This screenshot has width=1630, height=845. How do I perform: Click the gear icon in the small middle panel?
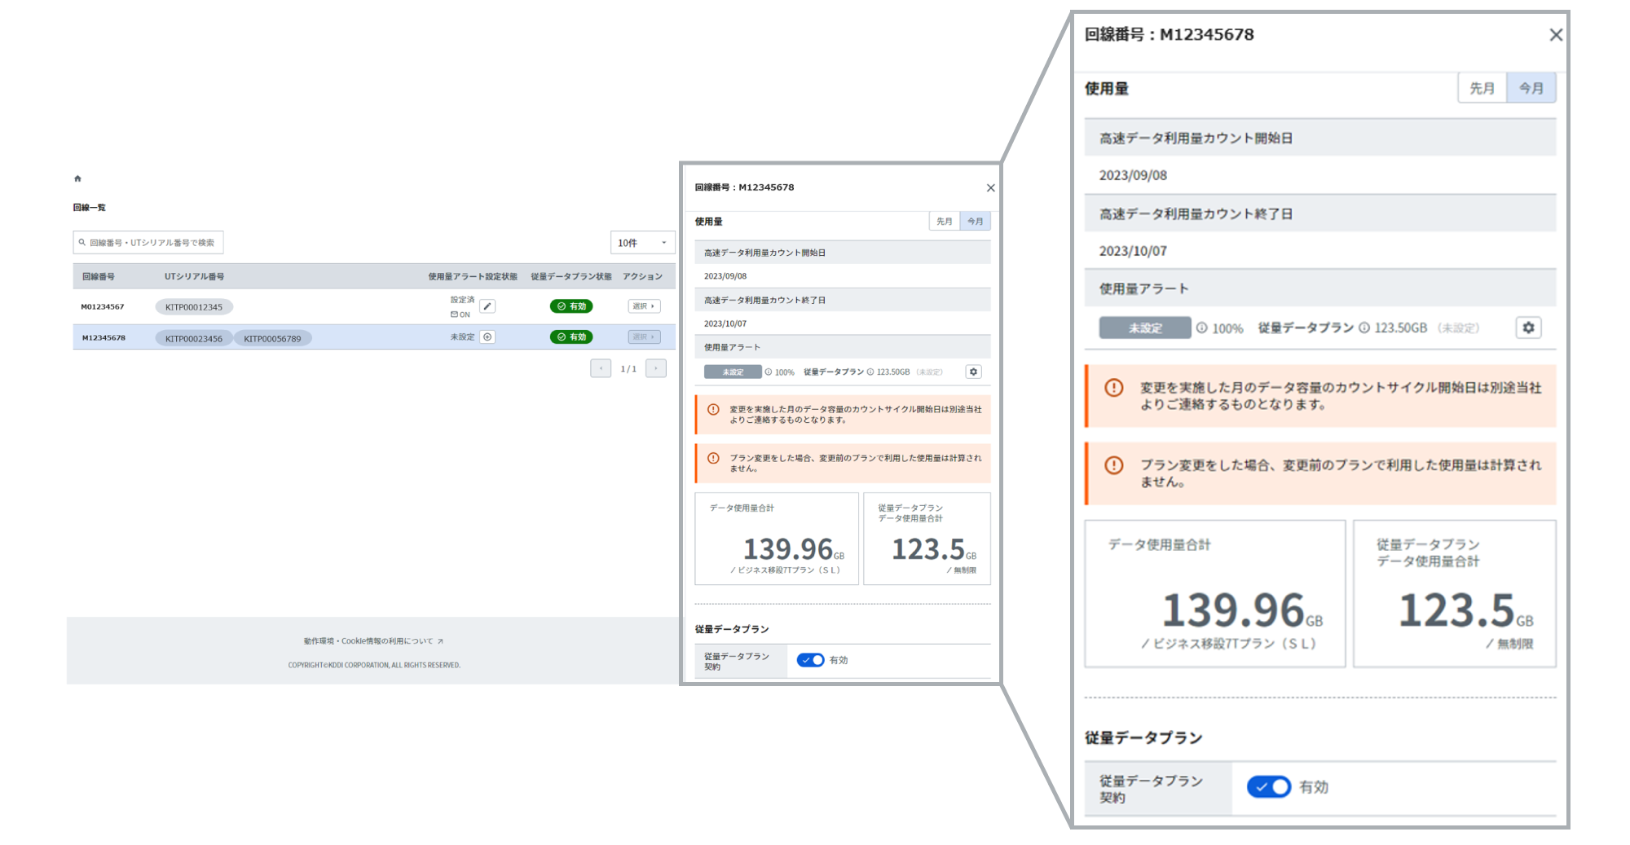tap(973, 372)
